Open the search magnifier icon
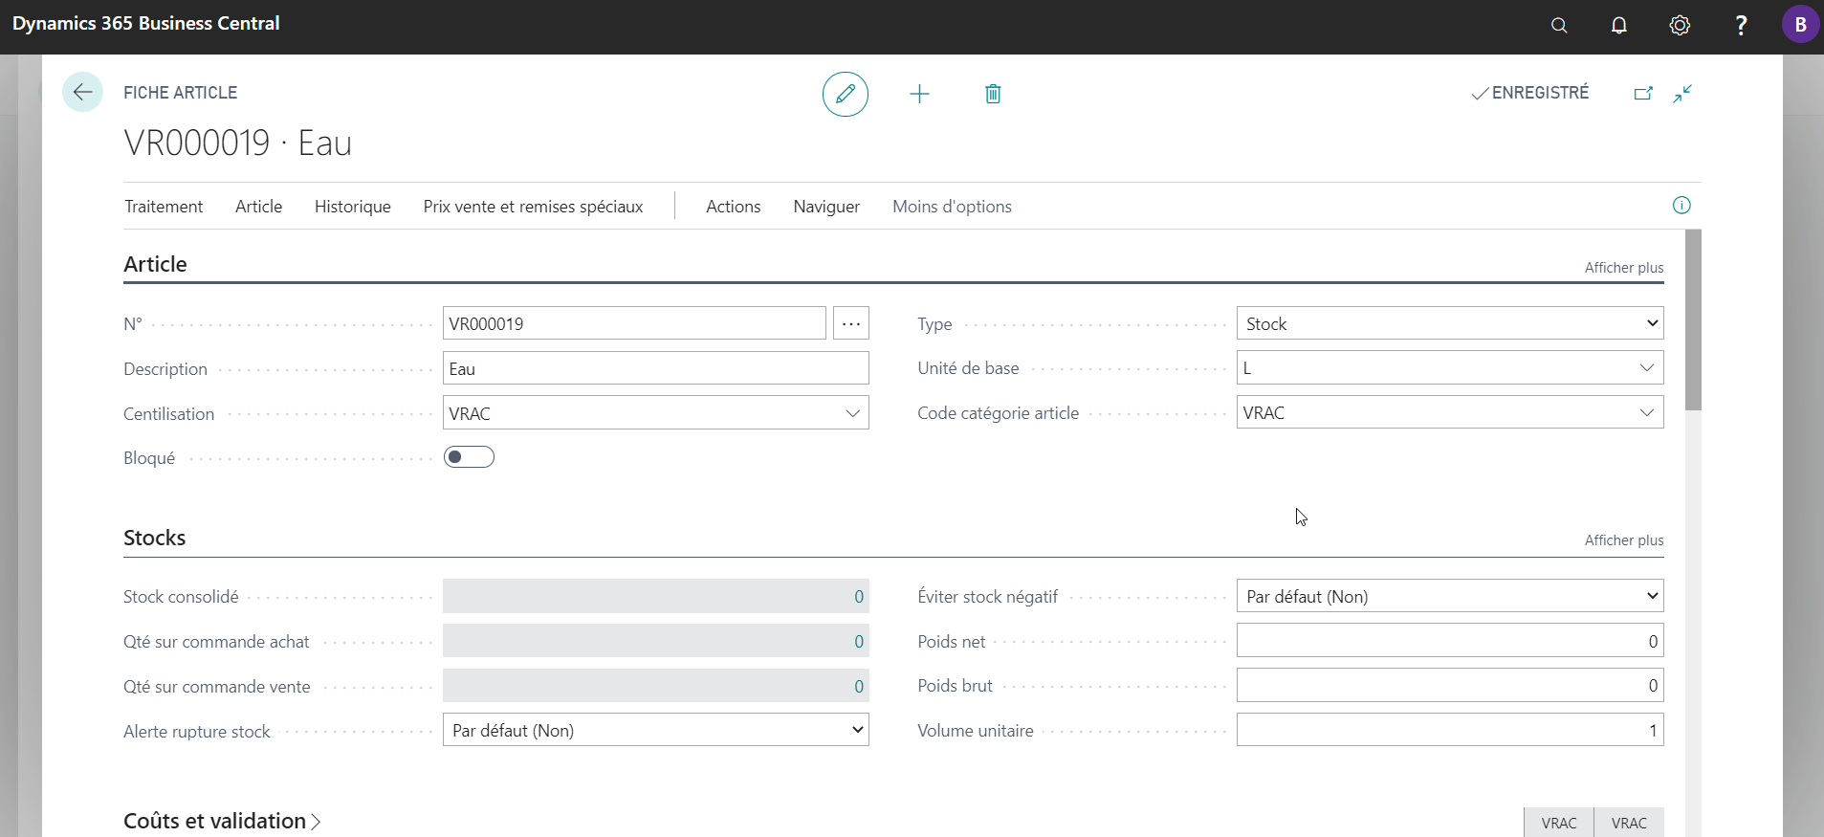Image resolution: width=1824 pixels, height=837 pixels. (x=1559, y=26)
